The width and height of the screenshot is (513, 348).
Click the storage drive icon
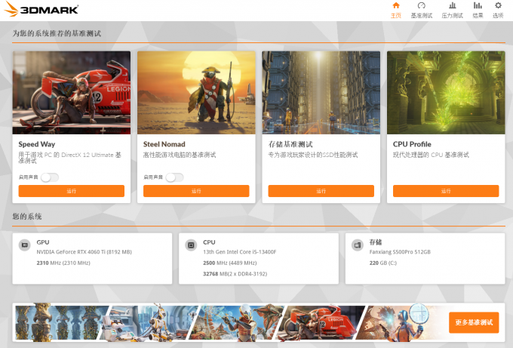[x=358, y=245]
